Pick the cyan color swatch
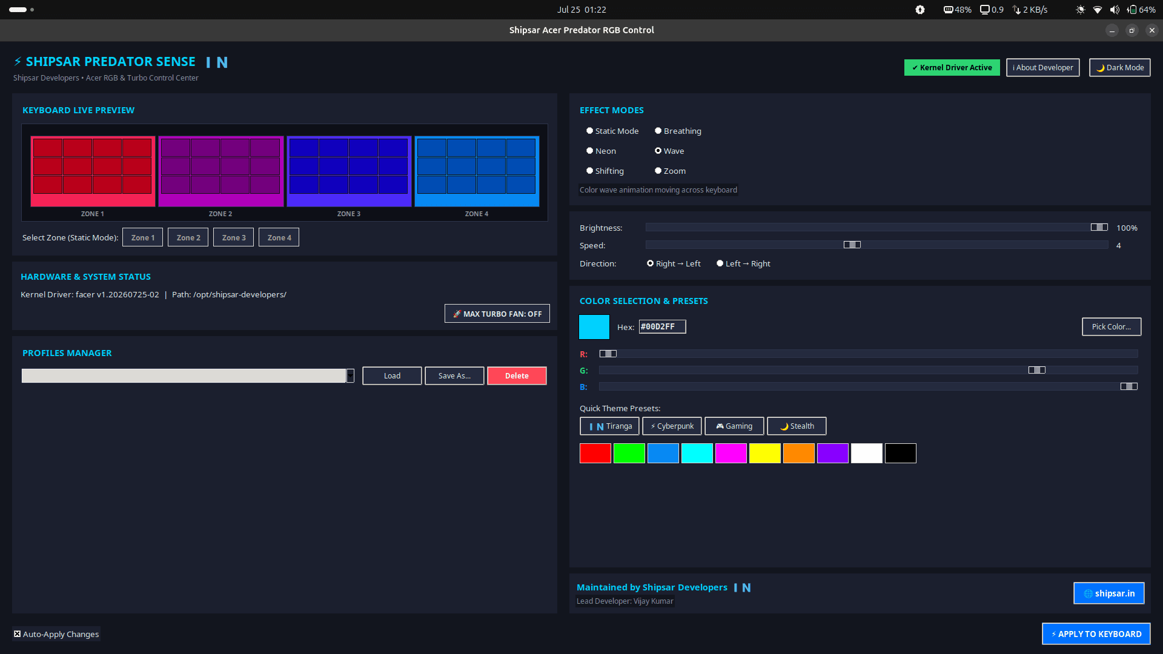This screenshot has width=1163, height=654. [697, 453]
